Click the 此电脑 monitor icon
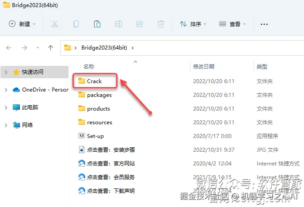Screen dimensions: 304x207 pos(16,107)
